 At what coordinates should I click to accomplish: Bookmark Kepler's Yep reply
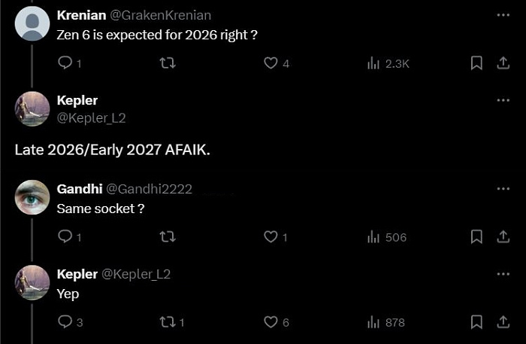pos(476,322)
